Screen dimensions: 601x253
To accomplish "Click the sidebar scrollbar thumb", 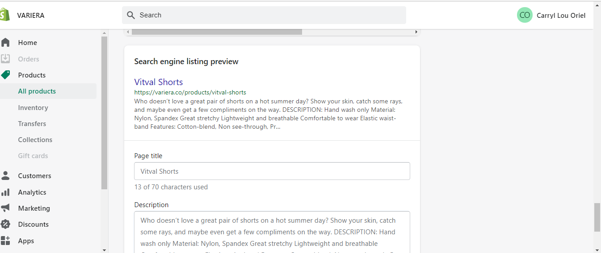I will coord(105,113).
